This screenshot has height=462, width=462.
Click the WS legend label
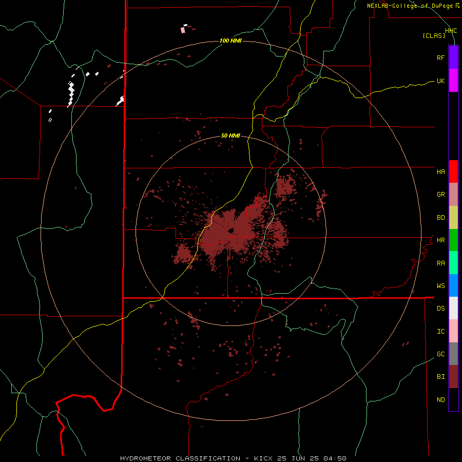click(x=440, y=285)
